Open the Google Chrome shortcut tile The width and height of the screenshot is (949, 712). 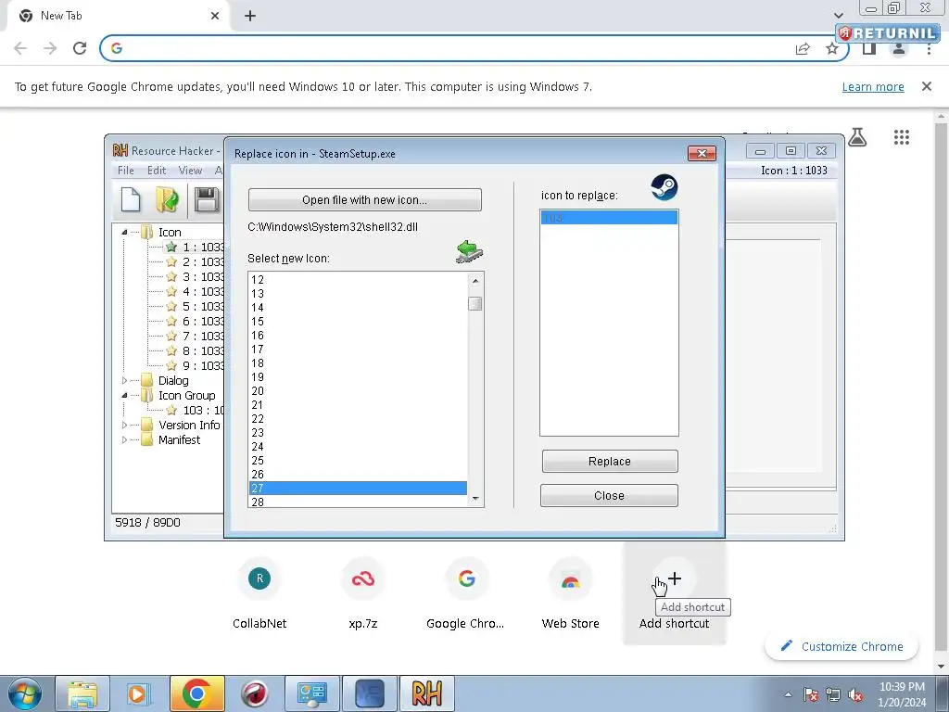coord(466,593)
